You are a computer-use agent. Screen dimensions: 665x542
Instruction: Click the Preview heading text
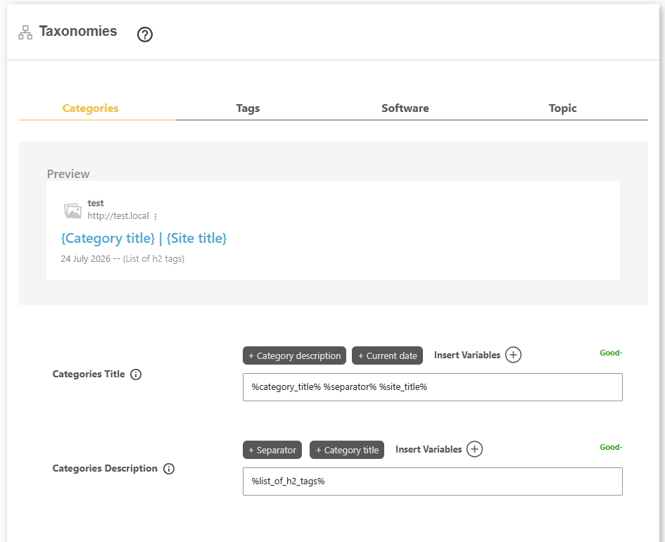[x=68, y=174]
